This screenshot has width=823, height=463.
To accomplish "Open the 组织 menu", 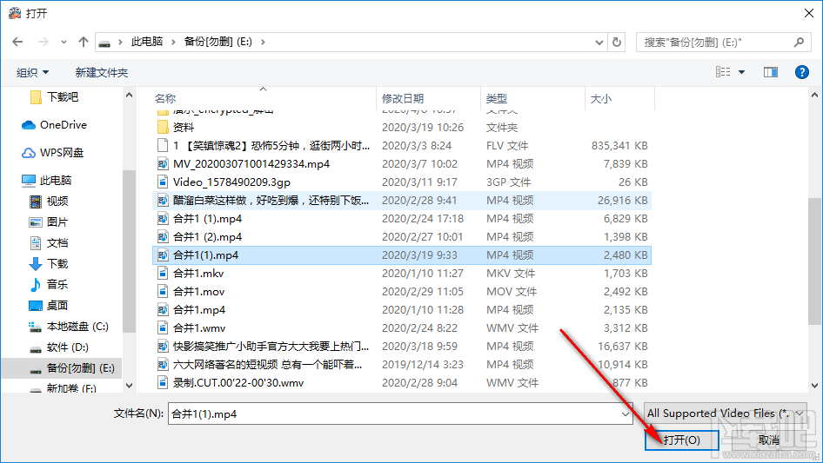I will (32, 72).
